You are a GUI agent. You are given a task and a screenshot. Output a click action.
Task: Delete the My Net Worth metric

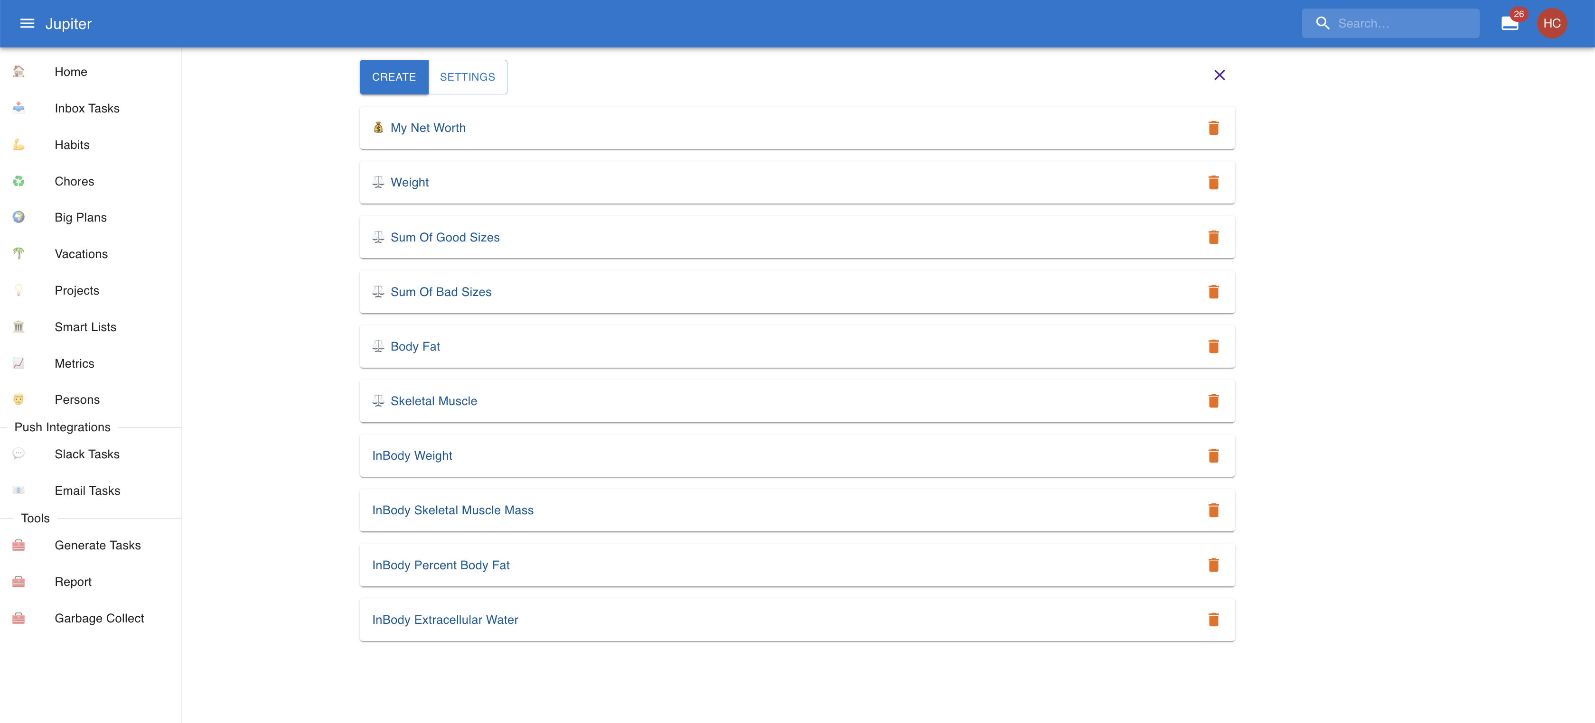point(1213,128)
